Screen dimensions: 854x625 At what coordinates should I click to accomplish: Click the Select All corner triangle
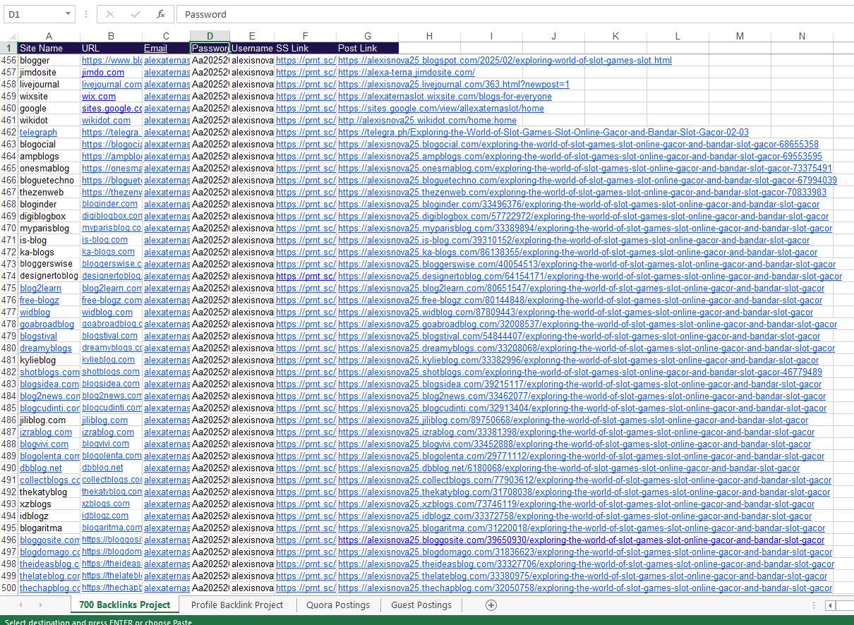pyautogui.click(x=8, y=36)
